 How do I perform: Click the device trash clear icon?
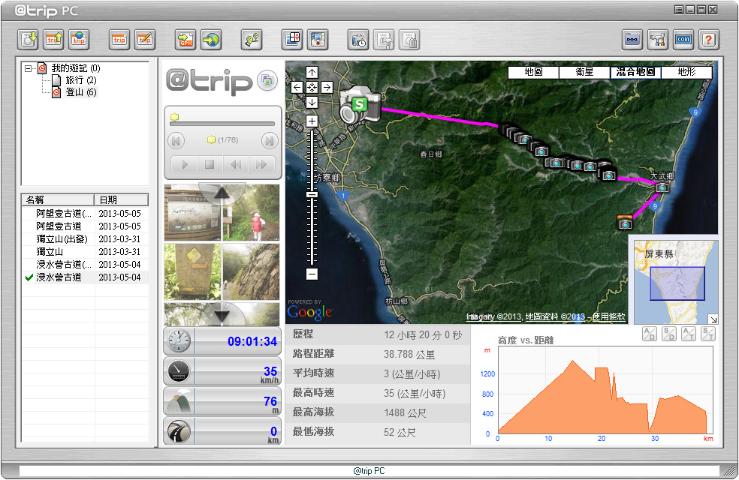pos(409,40)
